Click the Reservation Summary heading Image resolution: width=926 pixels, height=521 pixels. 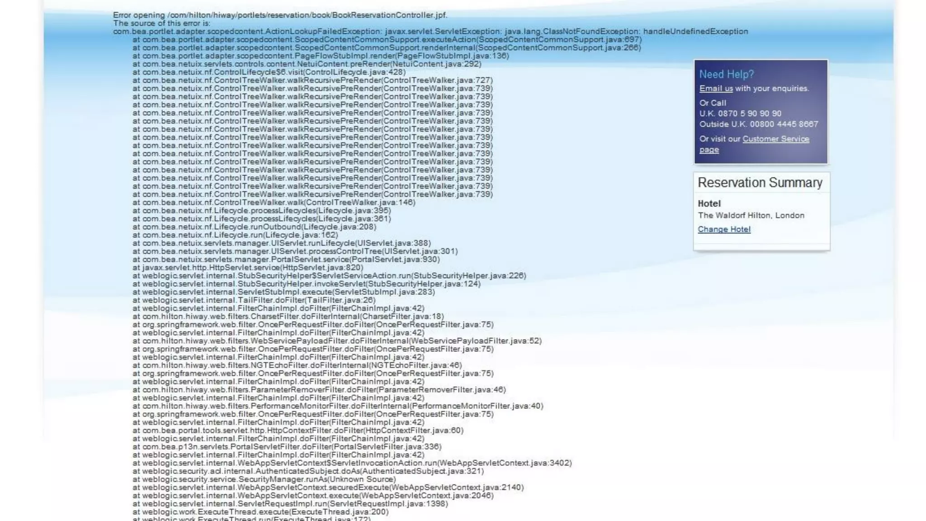point(760,183)
